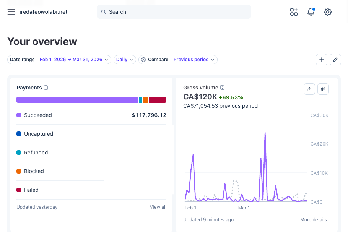Open the navigation hamburger menu
The width and height of the screenshot is (348, 232).
11,12
